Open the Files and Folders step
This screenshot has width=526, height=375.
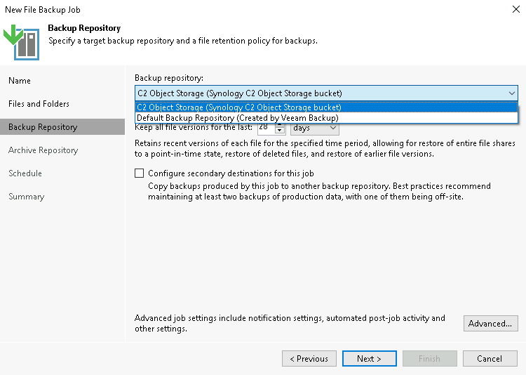pos(39,104)
